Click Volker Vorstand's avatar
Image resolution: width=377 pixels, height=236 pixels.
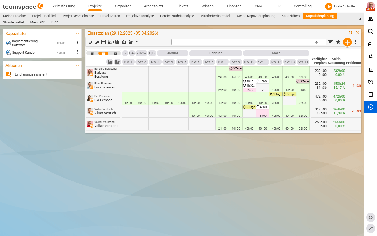[90, 124]
